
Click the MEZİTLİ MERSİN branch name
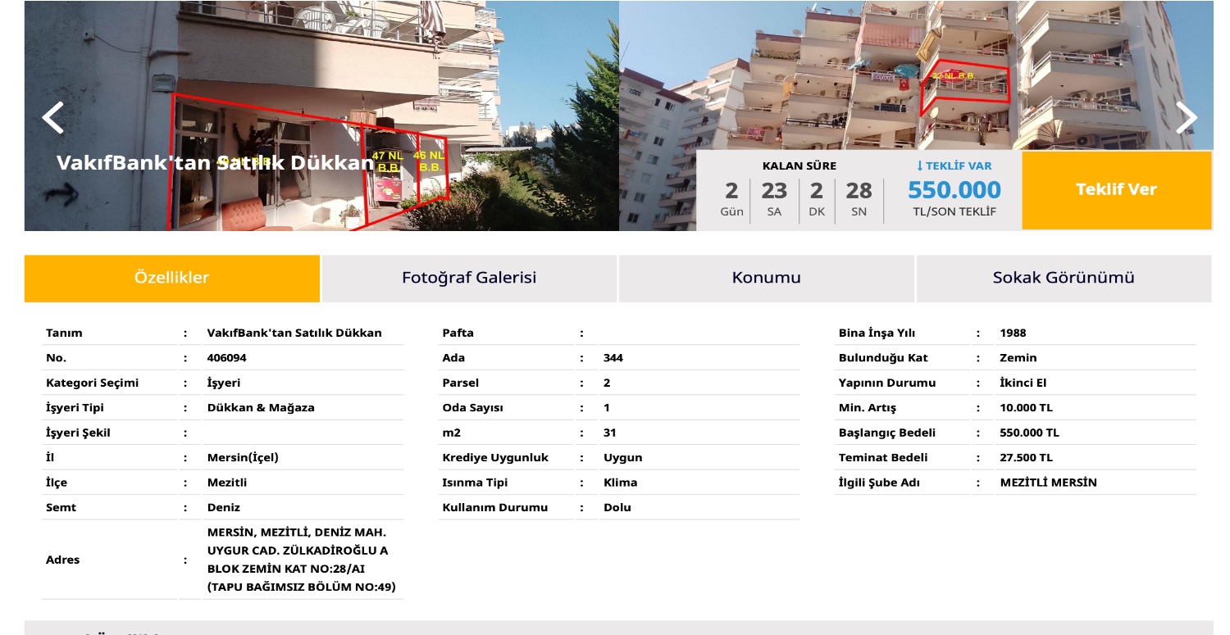[x=1048, y=483]
